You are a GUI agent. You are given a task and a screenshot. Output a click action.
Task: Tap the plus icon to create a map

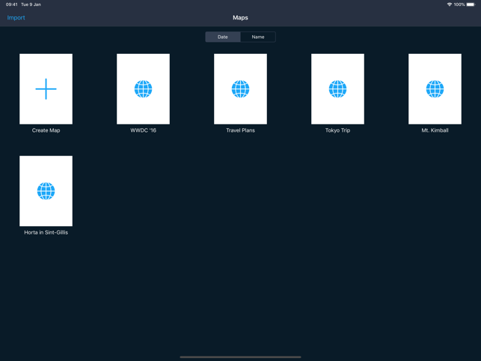(x=46, y=89)
